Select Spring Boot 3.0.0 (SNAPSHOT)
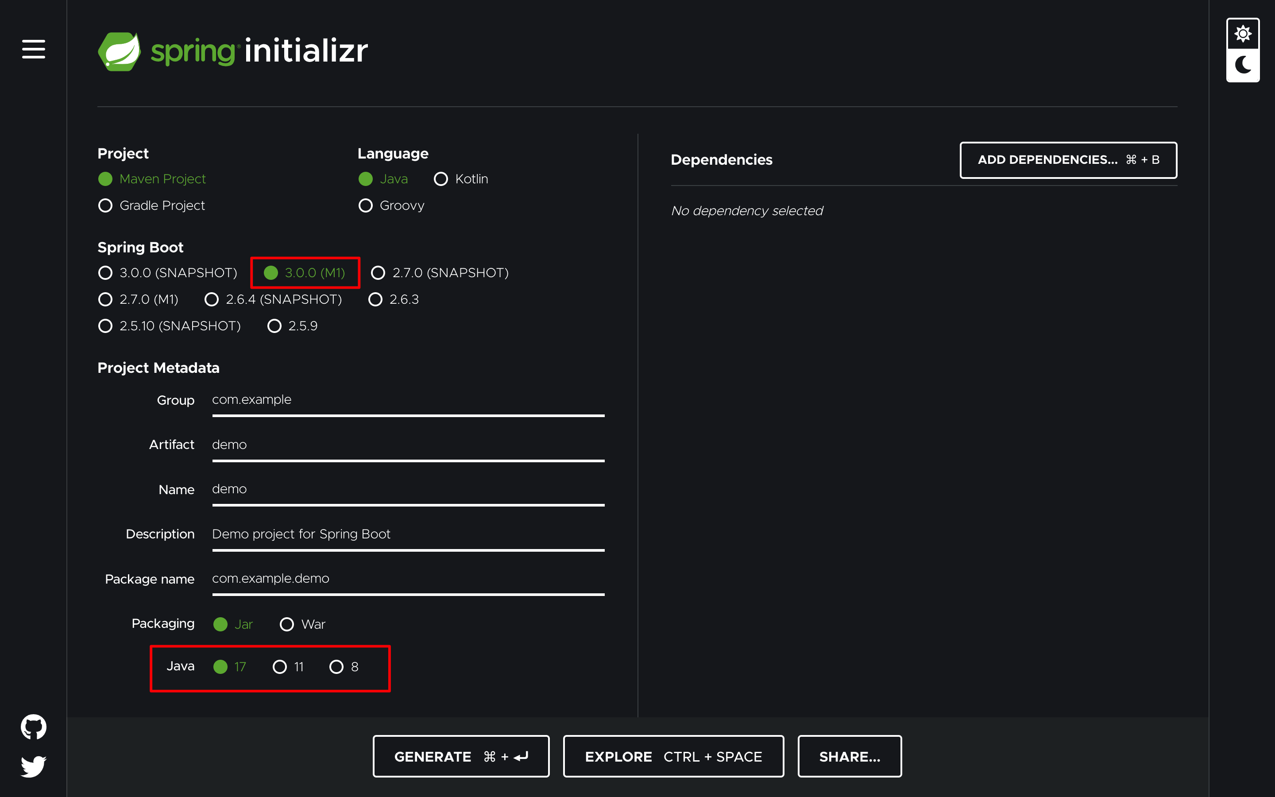The width and height of the screenshot is (1275, 797). tap(167, 272)
